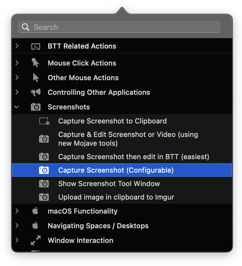The height and width of the screenshot is (266, 242).
Task: Click into the Search field
Action: (123, 27)
